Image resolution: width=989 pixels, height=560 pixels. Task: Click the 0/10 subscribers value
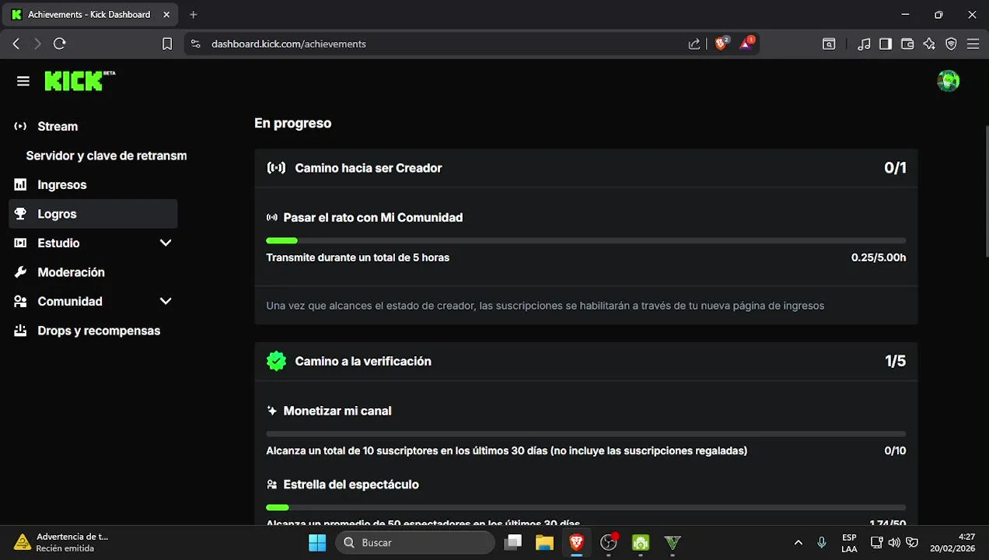pos(895,450)
